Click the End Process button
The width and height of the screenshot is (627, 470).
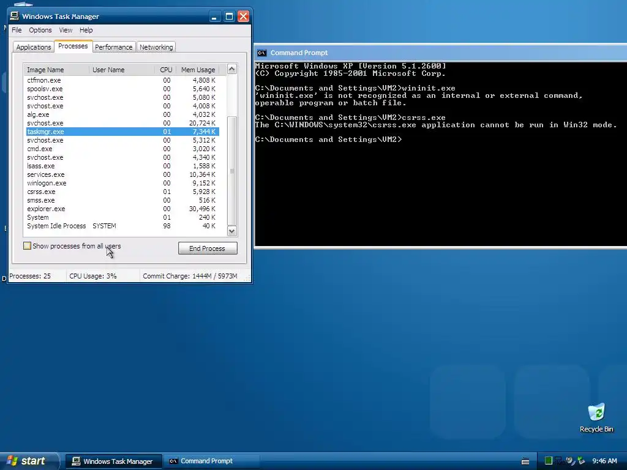coord(208,248)
